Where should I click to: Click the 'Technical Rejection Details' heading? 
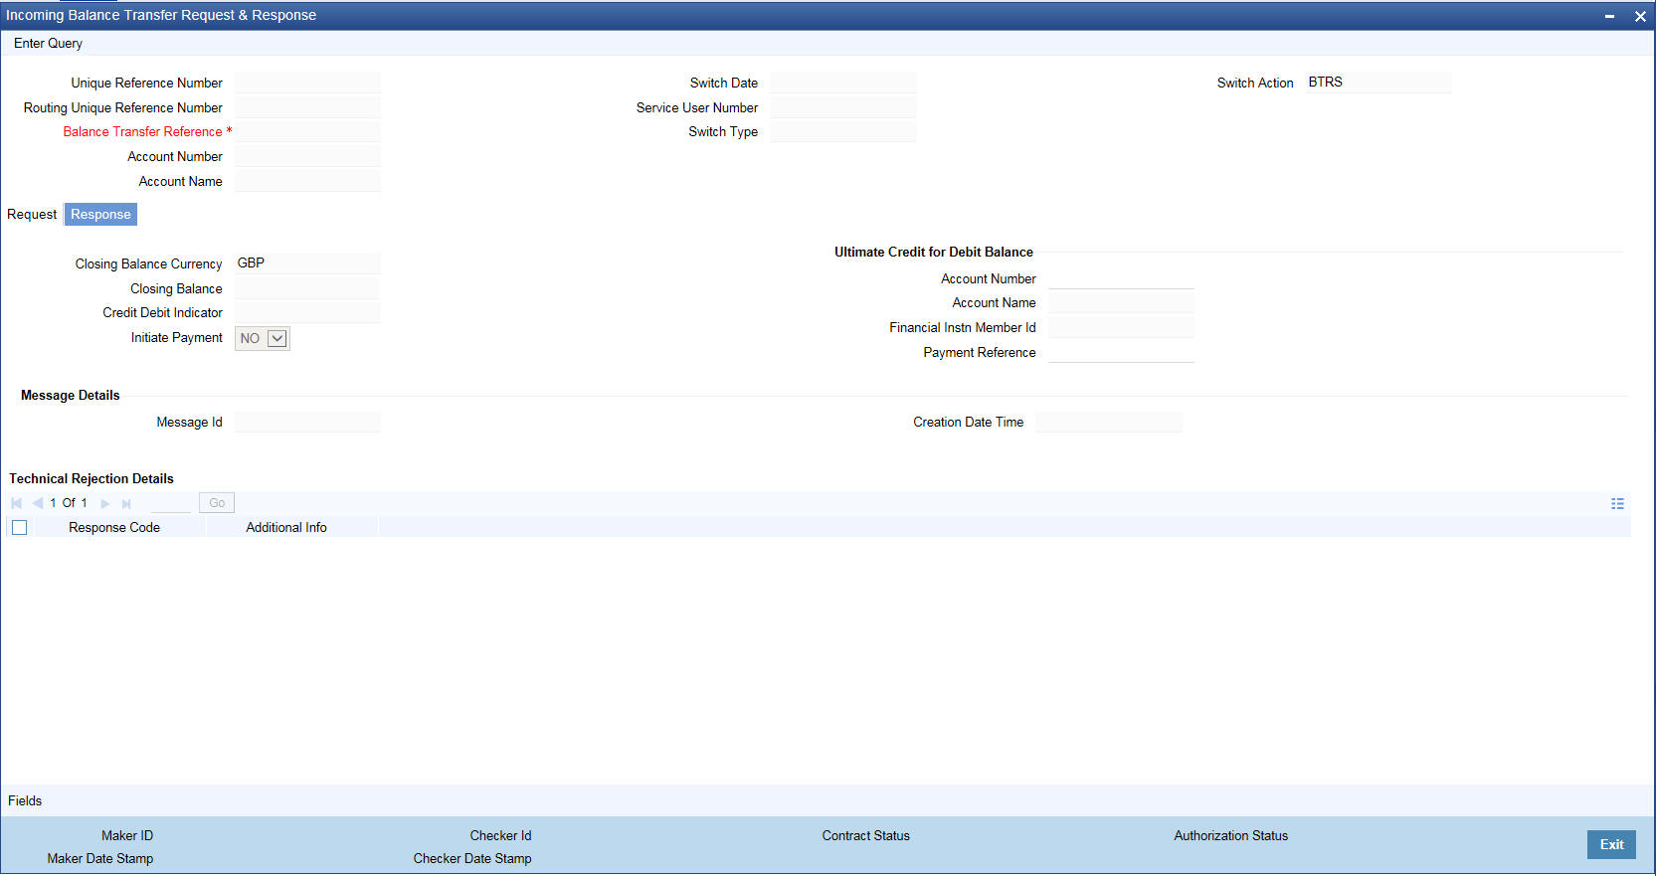coord(92,478)
